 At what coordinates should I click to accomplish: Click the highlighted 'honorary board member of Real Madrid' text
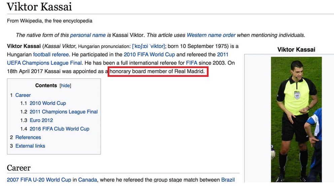click(157, 71)
